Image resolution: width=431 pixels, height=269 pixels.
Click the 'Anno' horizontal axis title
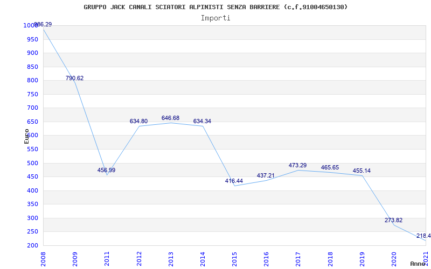[x=418, y=264]
